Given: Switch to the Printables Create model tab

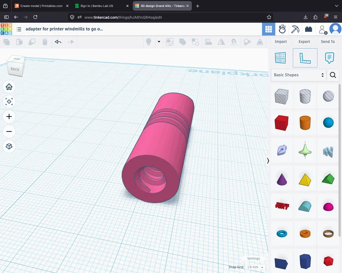Looking at the screenshot, I should coord(42,6).
